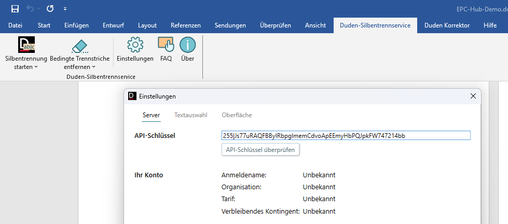Open Einstellungen via the gear icon
Image resolution: width=508 pixels, height=224 pixels.
pyautogui.click(x=135, y=45)
